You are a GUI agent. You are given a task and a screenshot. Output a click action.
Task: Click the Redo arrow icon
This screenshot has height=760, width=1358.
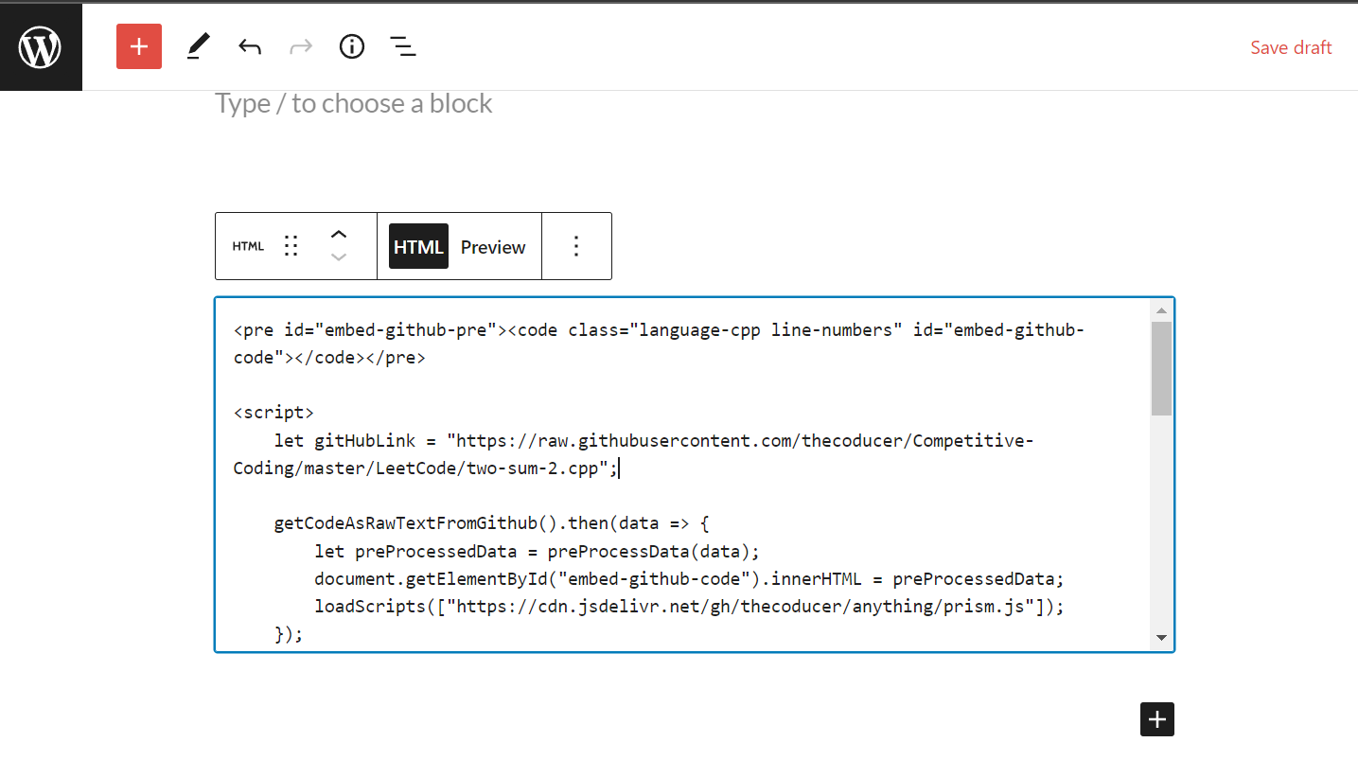tap(301, 46)
